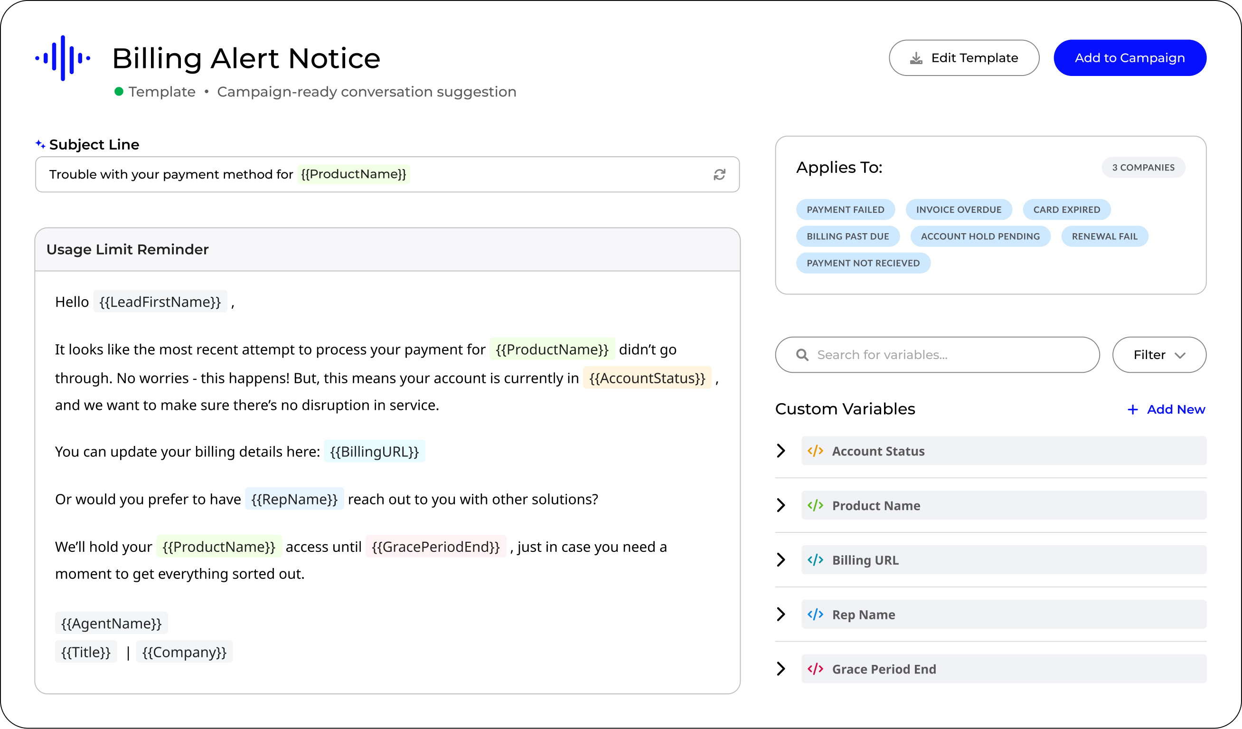The height and width of the screenshot is (729, 1242).
Task: Expand the Product Name variable
Action: pos(781,505)
